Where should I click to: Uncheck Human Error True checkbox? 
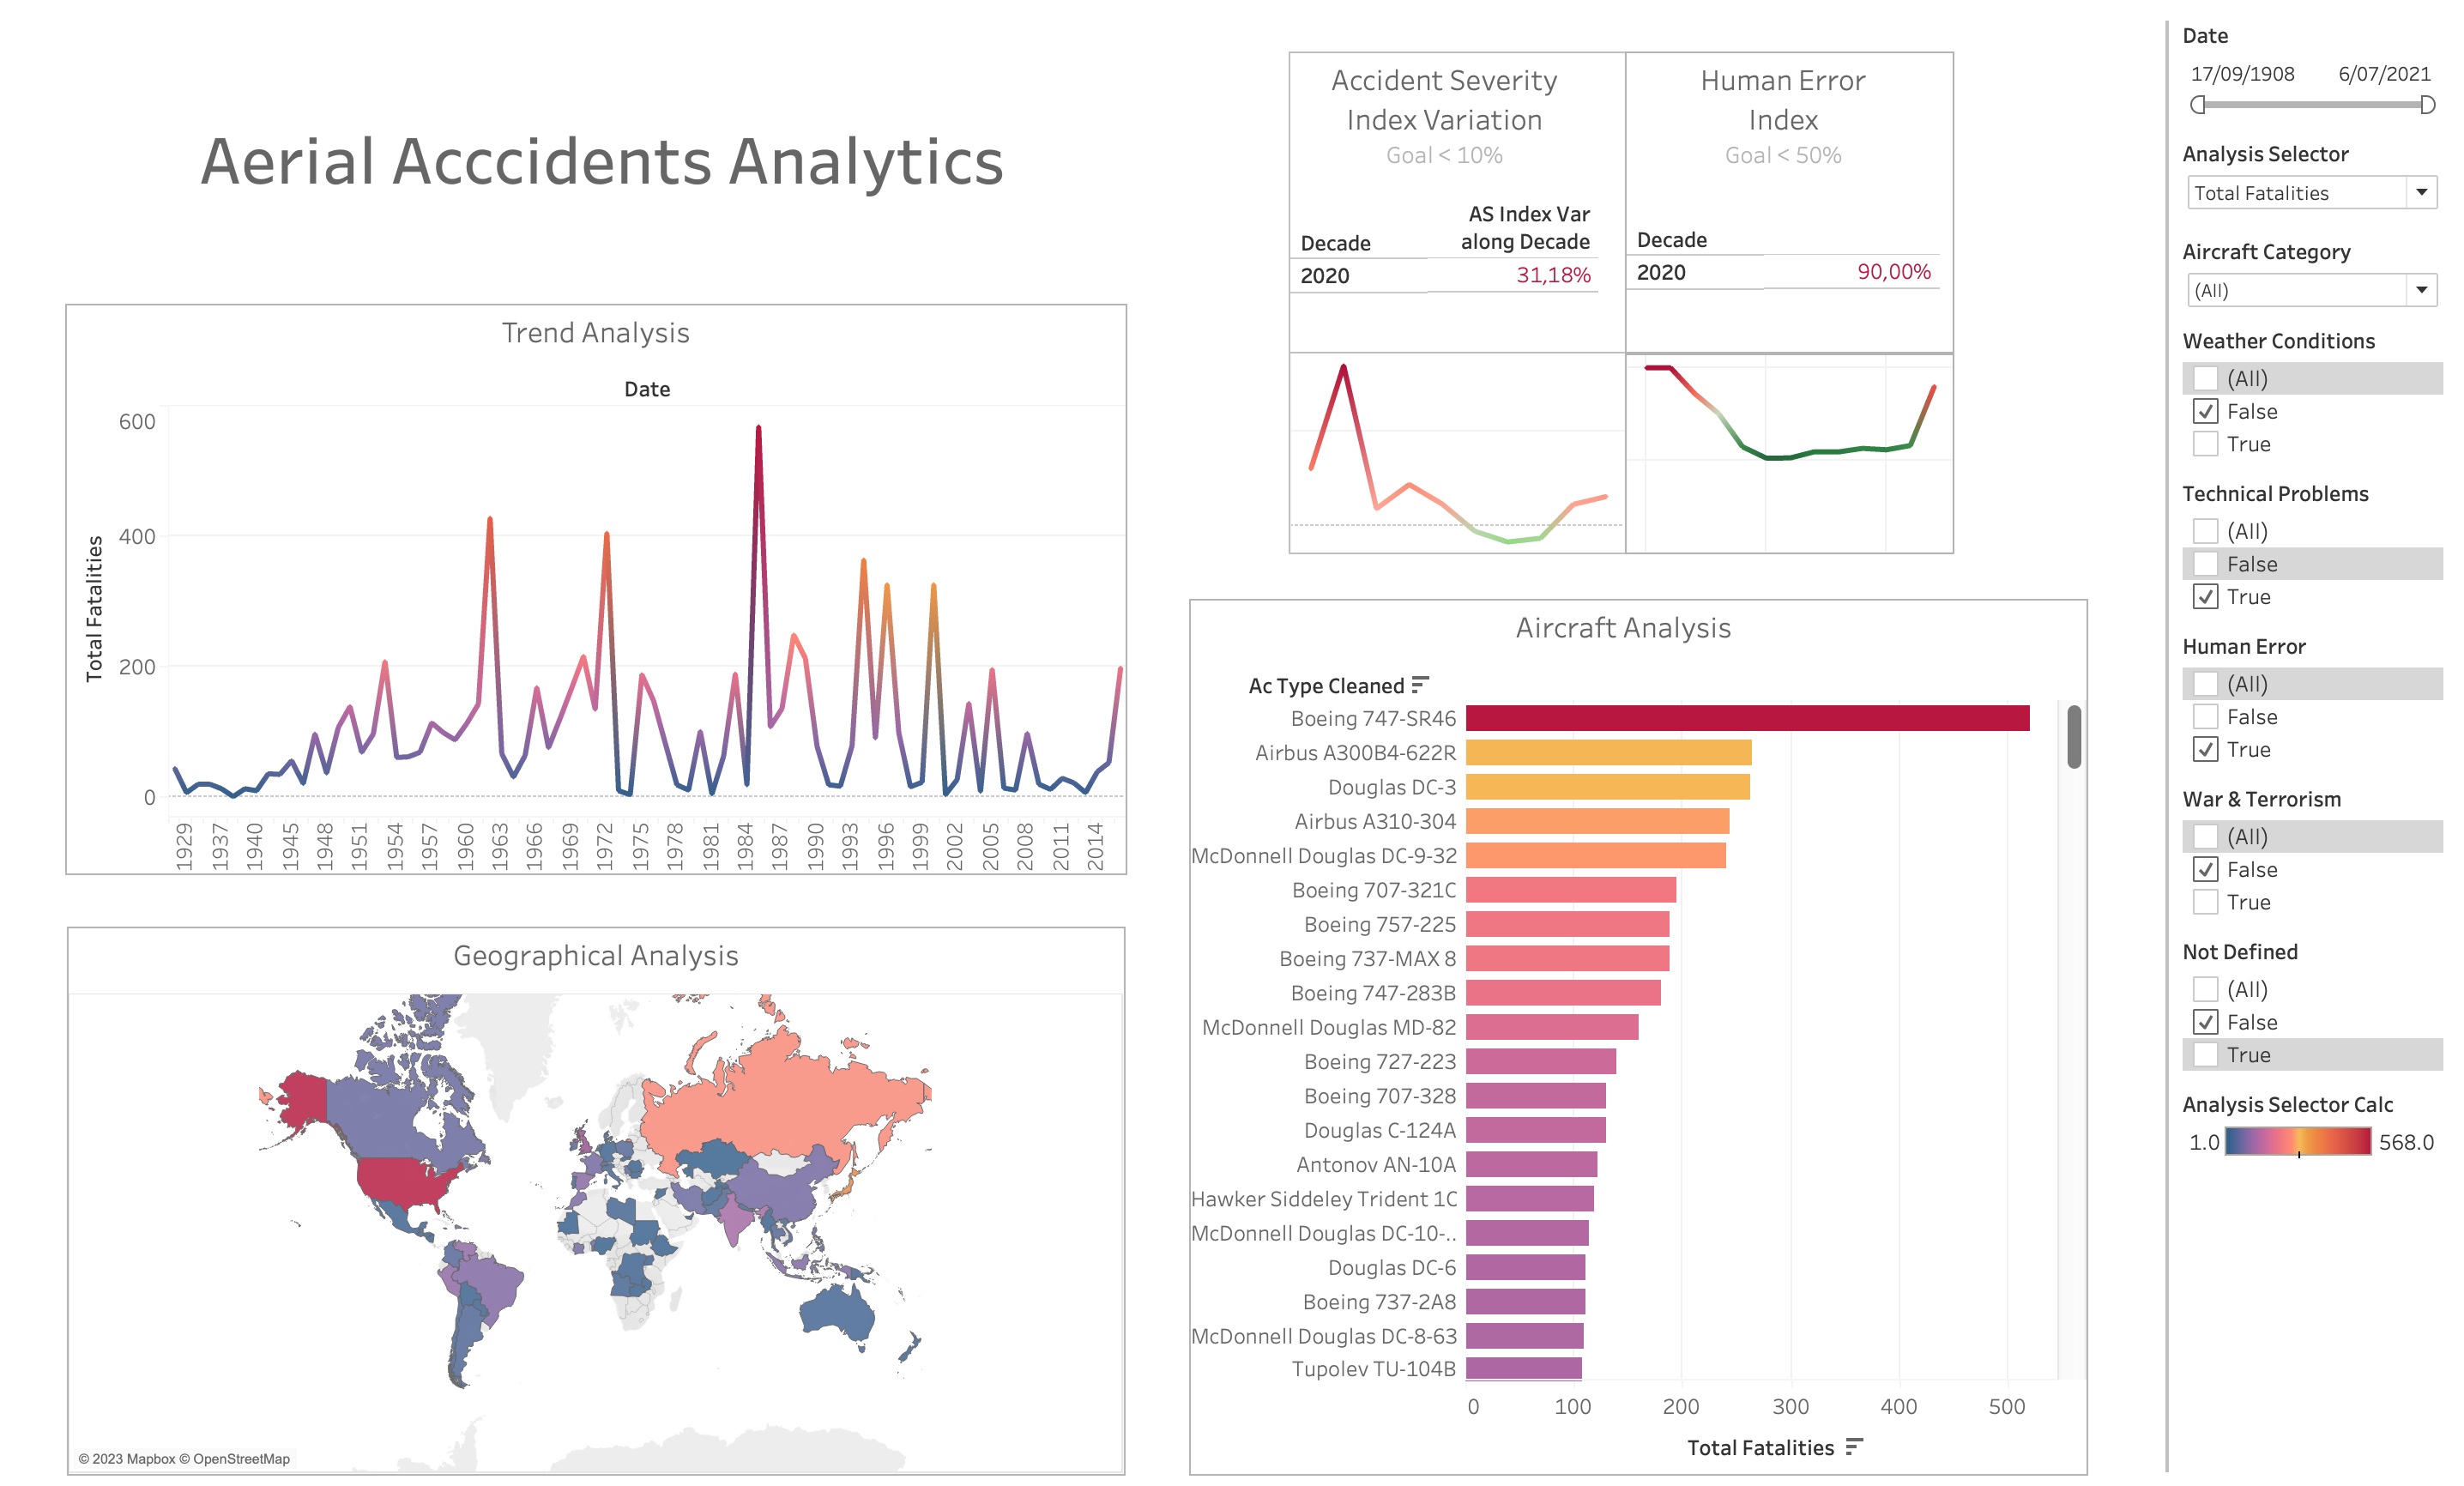point(2205,749)
